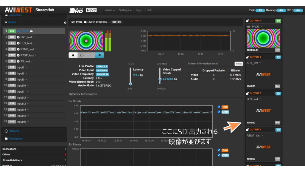This screenshot has width=305, height=172.
Task: Open the Help menu item
Action: pyautogui.click(x=150, y=10)
